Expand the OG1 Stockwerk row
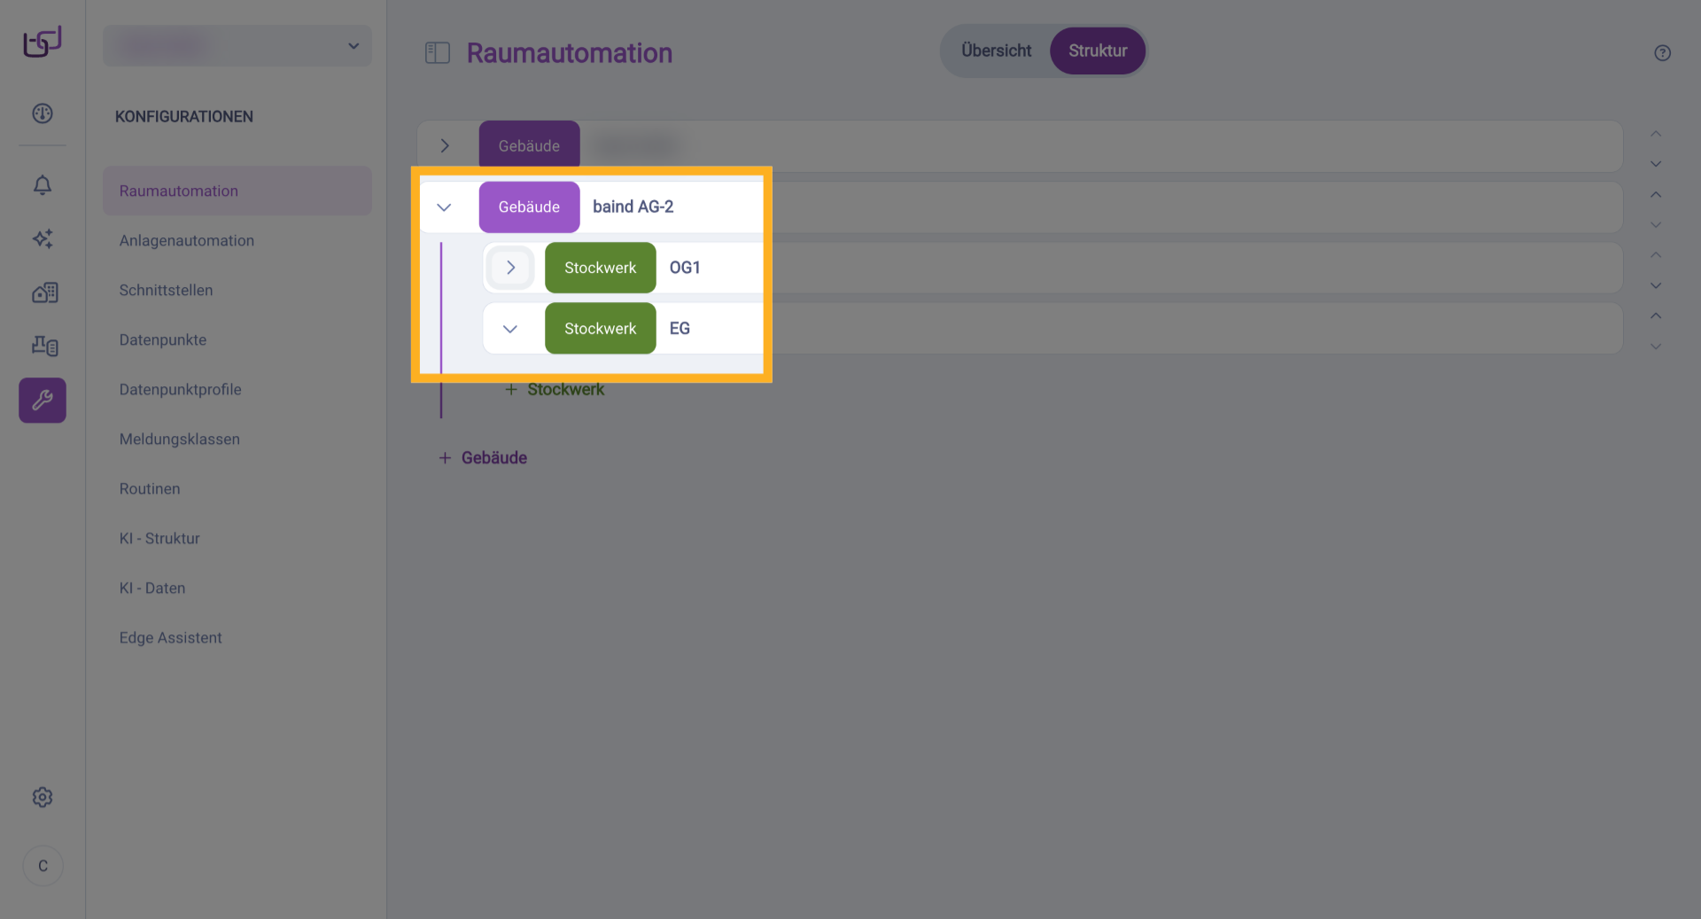 click(510, 268)
